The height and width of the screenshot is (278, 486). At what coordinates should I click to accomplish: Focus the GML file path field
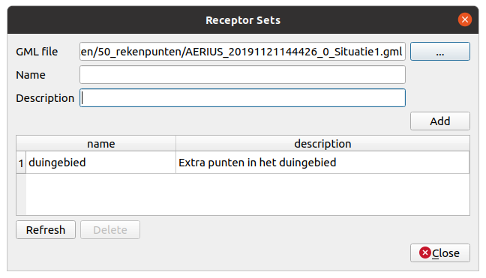pyautogui.click(x=242, y=52)
